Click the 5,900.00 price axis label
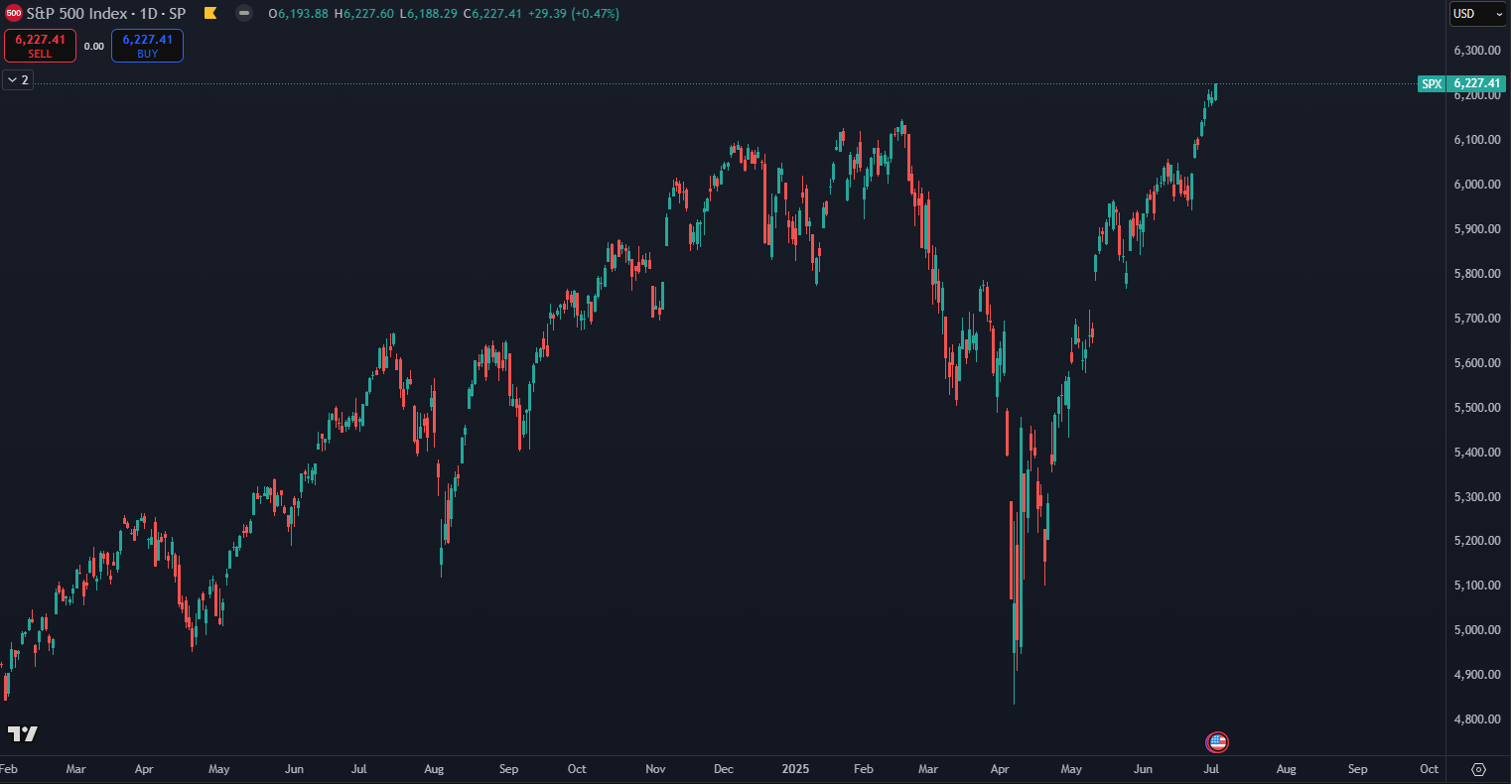 [1476, 229]
